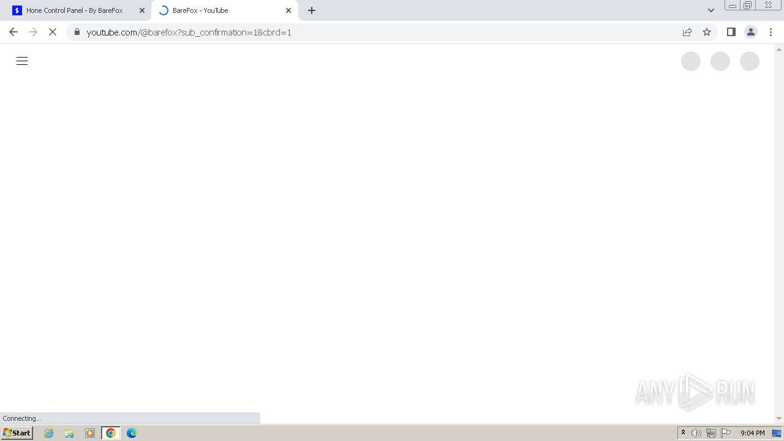The image size is (784, 441).
Task: Click the third loading placeholder circle in header
Action: pyautogui.click(x=750, y=61)
